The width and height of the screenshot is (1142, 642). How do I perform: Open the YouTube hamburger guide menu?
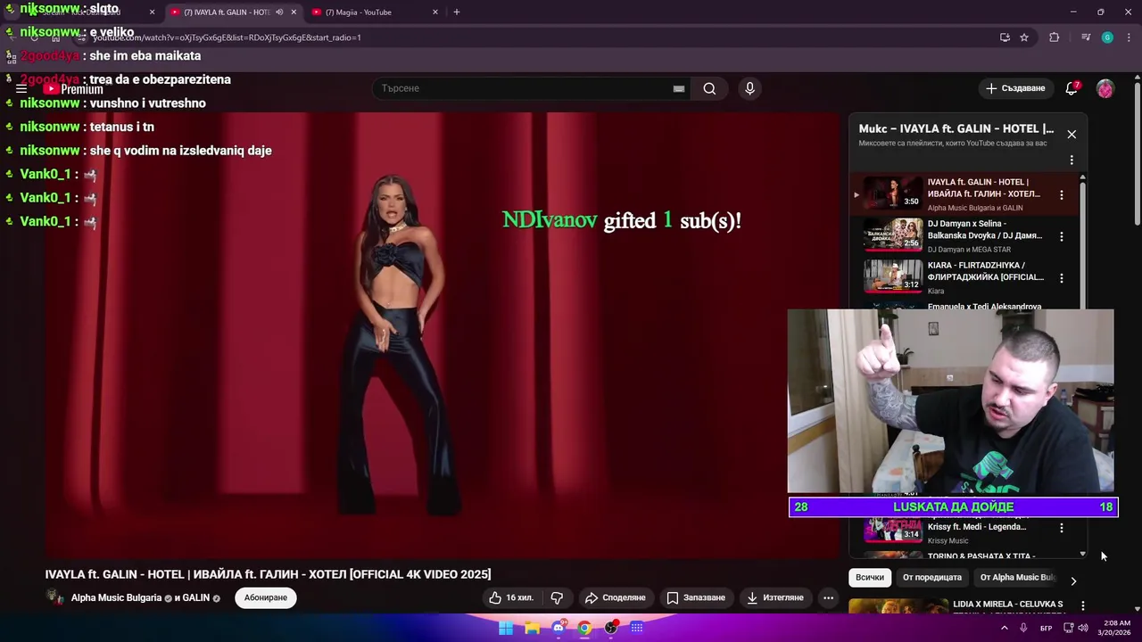tap(21, 88)
